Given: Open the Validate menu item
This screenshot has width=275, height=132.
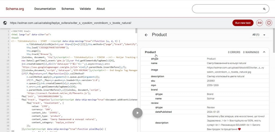Looking at the screenshot, I should click(x=85, y=9).
